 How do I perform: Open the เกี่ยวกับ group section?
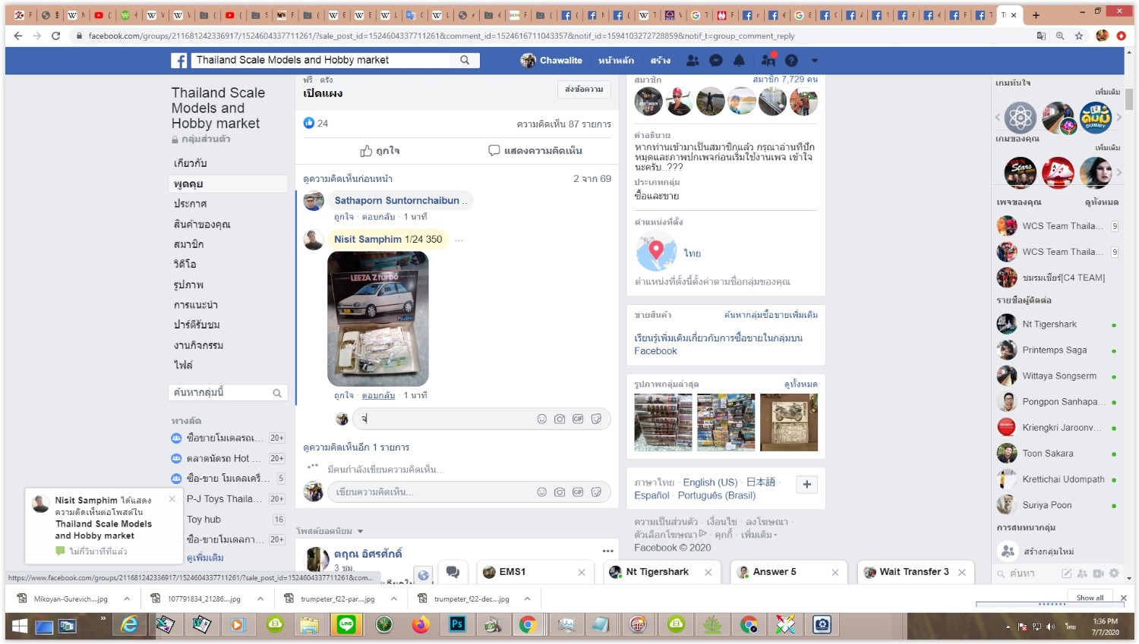tap(190, 163)
